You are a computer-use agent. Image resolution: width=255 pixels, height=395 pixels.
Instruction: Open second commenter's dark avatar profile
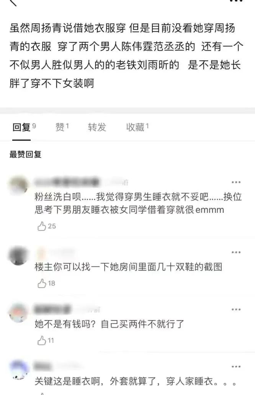[x=18, y=256]
